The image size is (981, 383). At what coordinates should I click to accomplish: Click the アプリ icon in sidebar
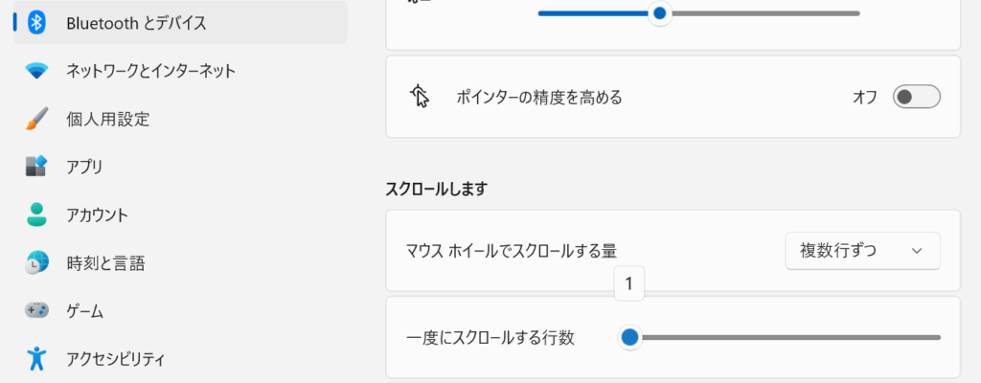pyautogui.click(x=36, y=167)
